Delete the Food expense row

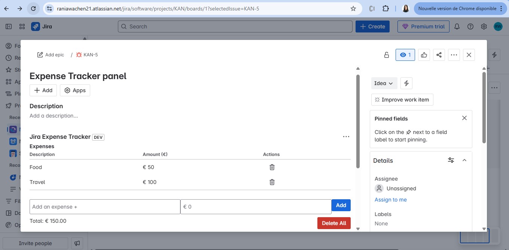click(272, 167)
